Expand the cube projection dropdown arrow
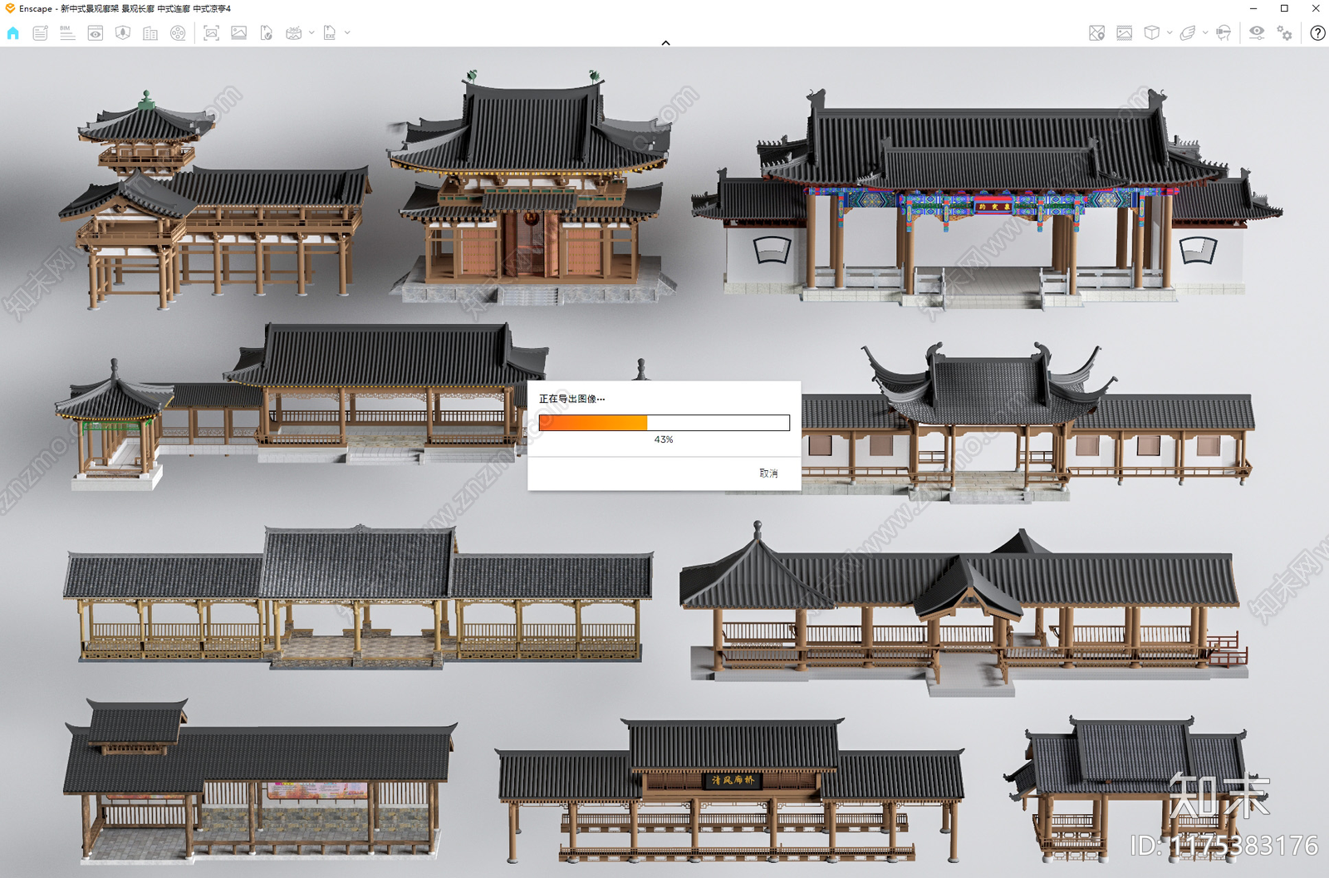 click(1170, 33)
